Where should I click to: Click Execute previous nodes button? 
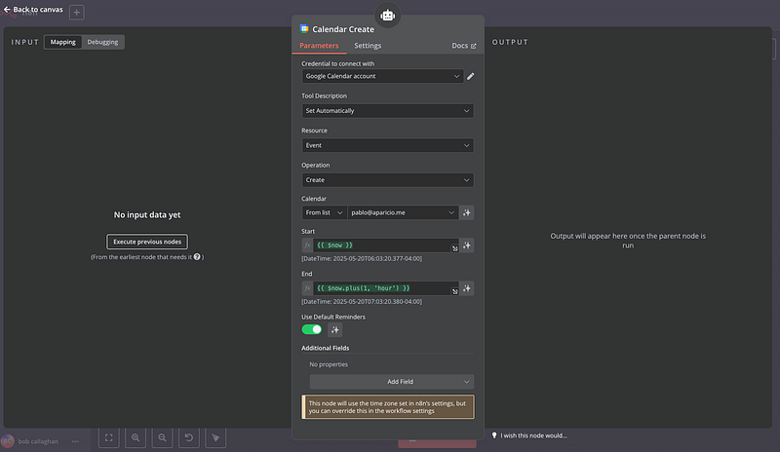coord(146,242)
